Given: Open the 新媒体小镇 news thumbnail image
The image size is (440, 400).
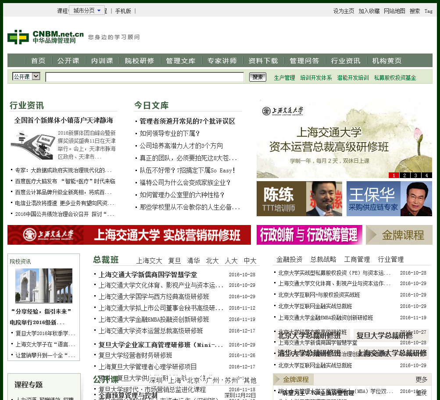Looking at the screenshot, I should (x=33, y=145).
